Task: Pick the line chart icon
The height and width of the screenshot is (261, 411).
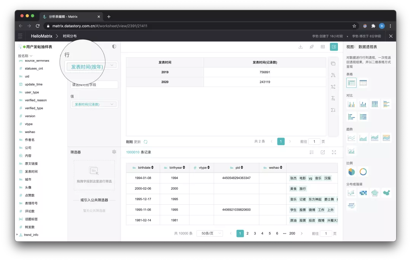Action: [351, 138]
